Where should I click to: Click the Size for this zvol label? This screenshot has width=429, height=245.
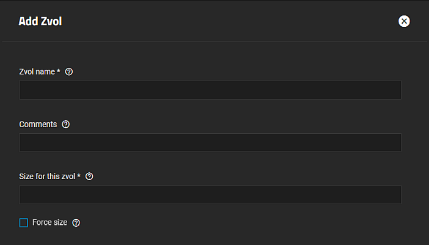click(x=47, y=177)
